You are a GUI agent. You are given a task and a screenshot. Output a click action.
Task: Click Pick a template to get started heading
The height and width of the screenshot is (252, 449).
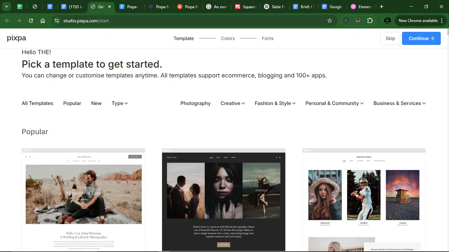click(92, 64)
